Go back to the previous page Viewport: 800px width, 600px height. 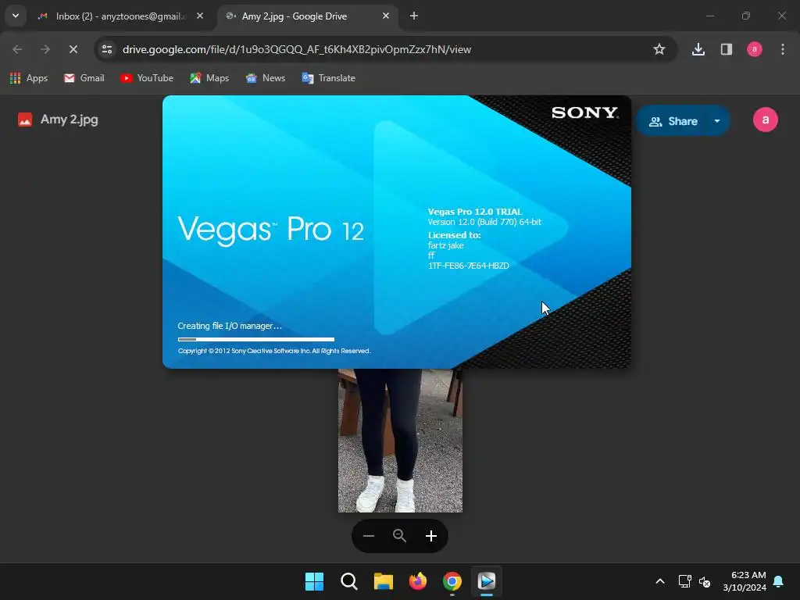pos(17,49)
